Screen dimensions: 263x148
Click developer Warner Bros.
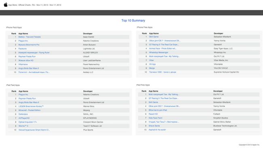coord(89,106)
